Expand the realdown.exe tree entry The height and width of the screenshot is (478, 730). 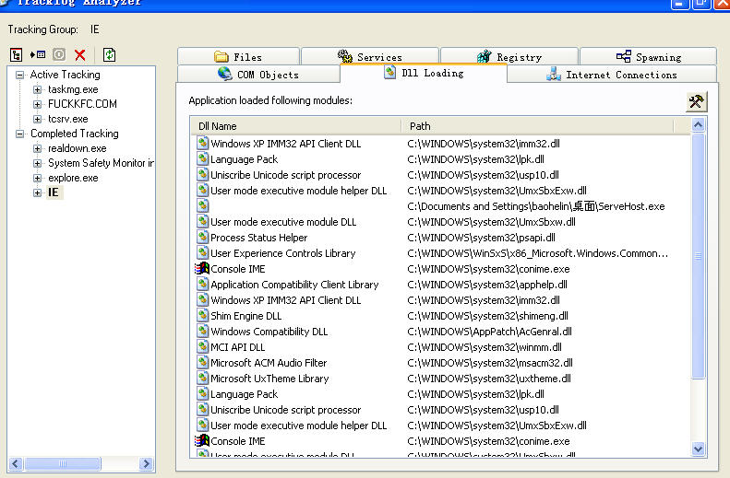38,149
